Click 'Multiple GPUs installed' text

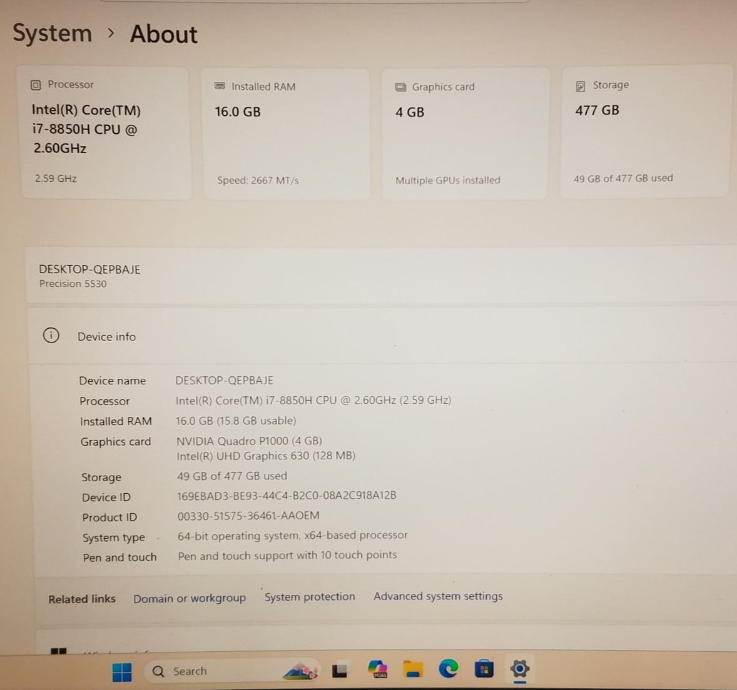pos(448,181)
